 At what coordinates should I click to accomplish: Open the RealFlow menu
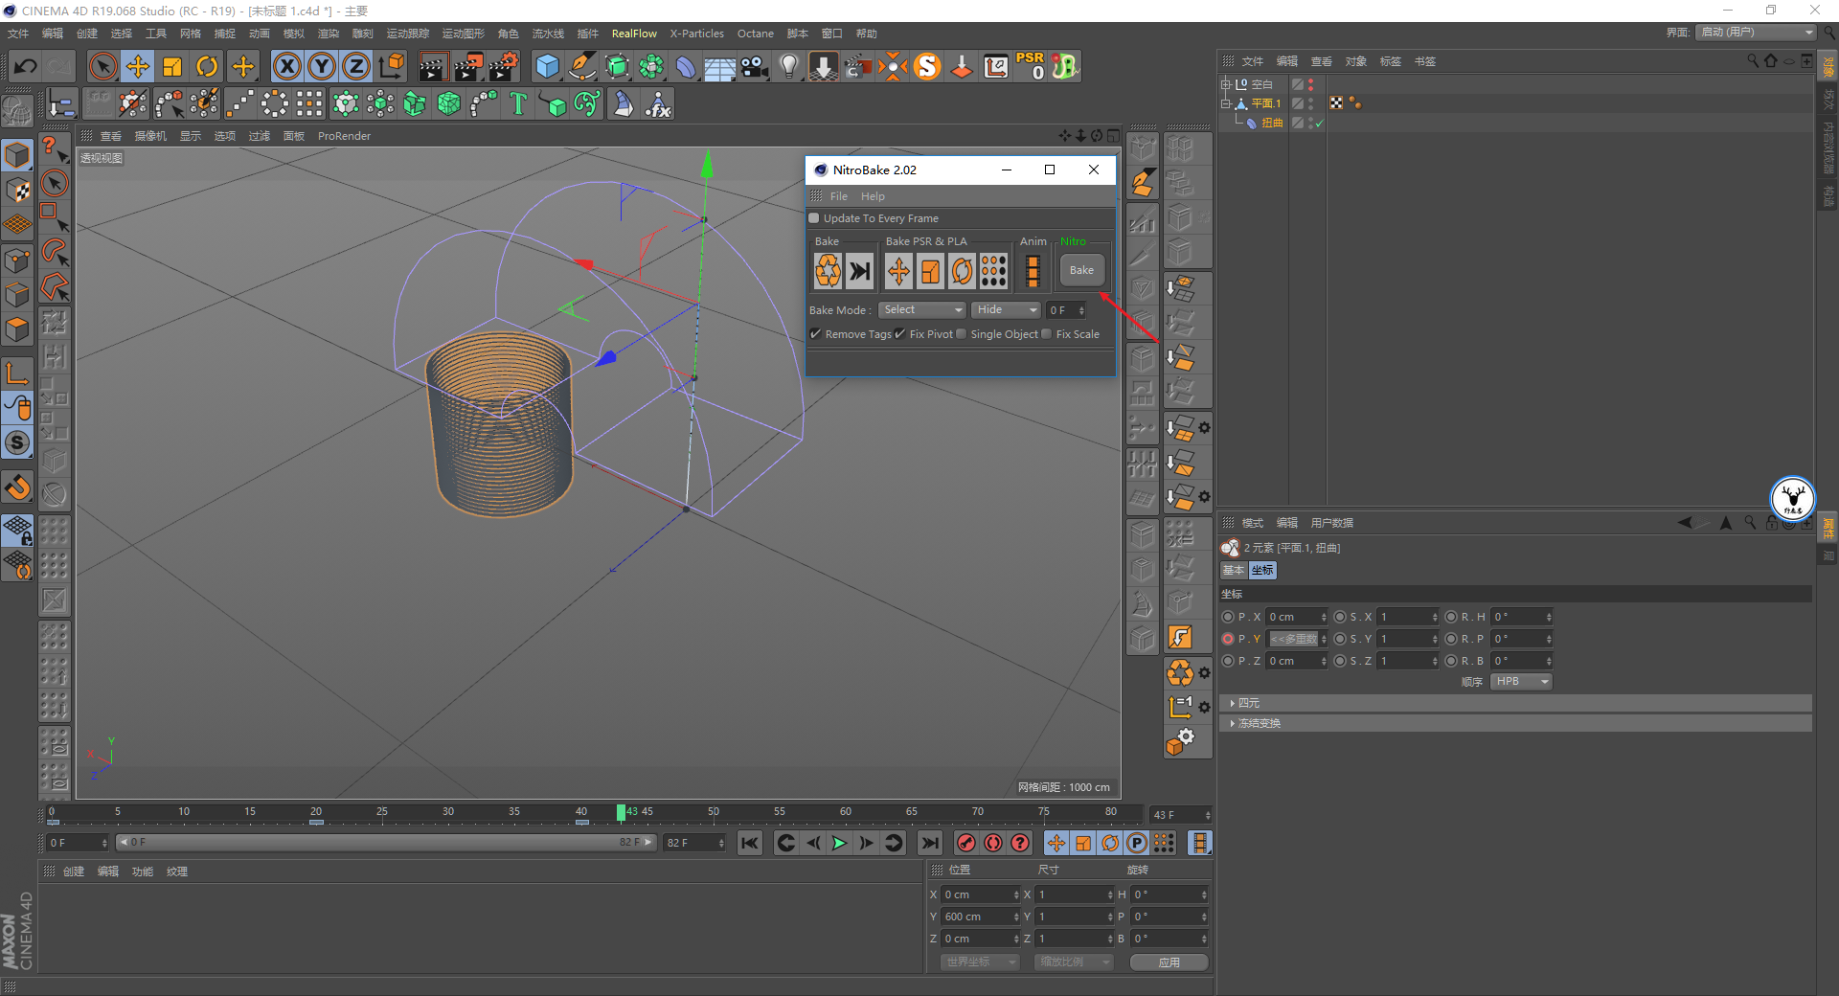tap(634, 34)
